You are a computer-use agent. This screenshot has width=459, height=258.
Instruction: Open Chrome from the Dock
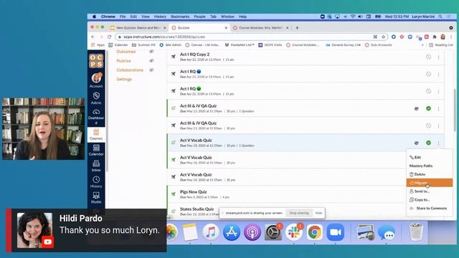click(x=315, y=232)
